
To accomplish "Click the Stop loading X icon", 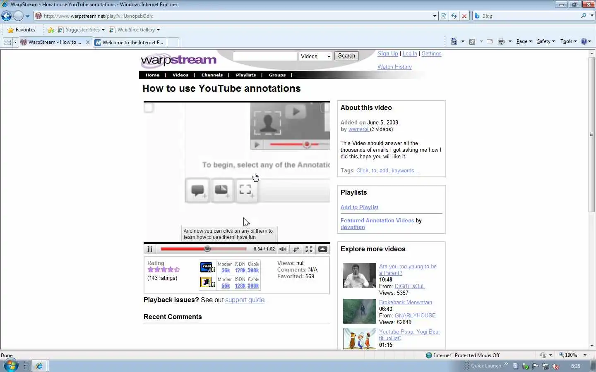I will [x=464, y=16].
